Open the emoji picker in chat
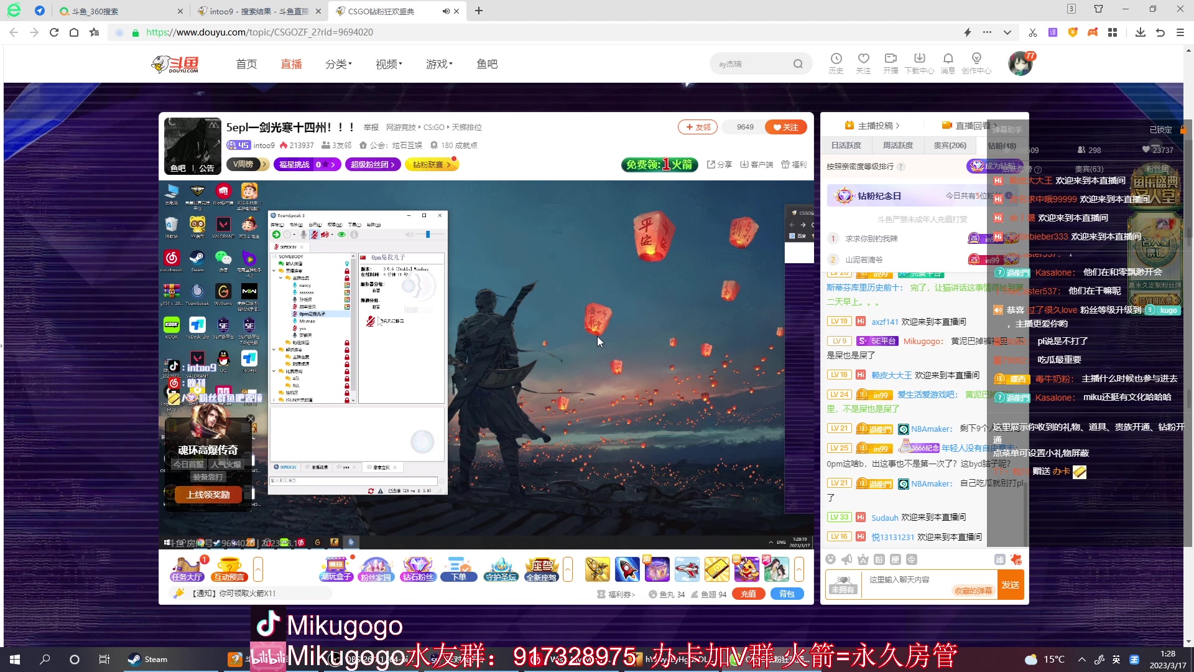Viewport: 1194px width, 672px height. [x=830, y=559]
